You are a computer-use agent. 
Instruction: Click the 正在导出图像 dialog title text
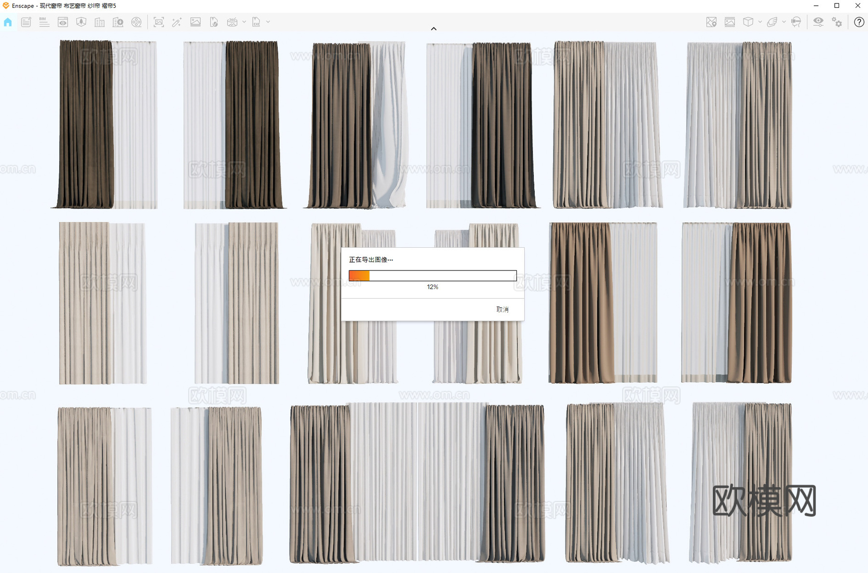point(371,260)
